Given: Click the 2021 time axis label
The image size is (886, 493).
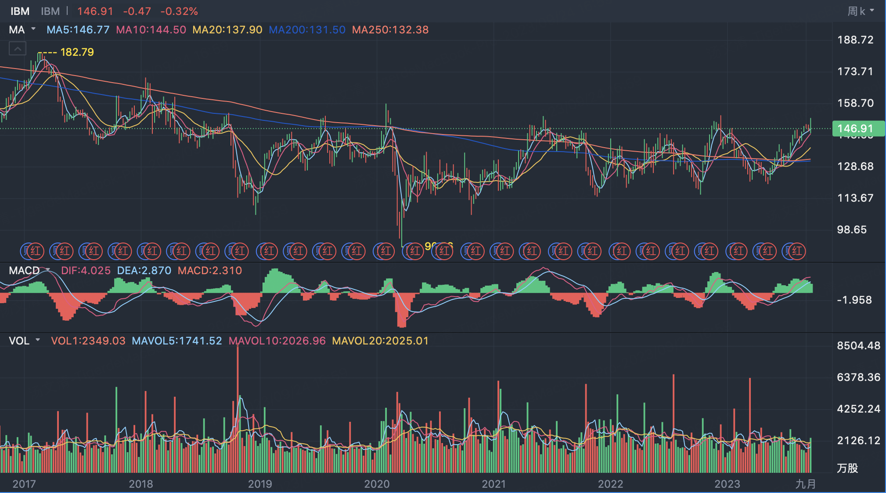Looking at the screenshot, I should tap(494, 484).
